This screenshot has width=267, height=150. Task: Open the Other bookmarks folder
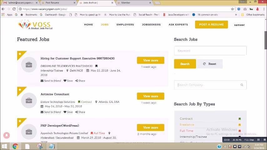[253, 15]
